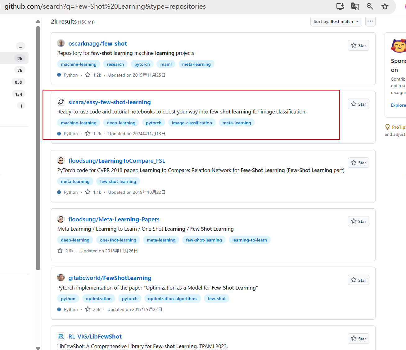Click the maml topic tag

166,64
